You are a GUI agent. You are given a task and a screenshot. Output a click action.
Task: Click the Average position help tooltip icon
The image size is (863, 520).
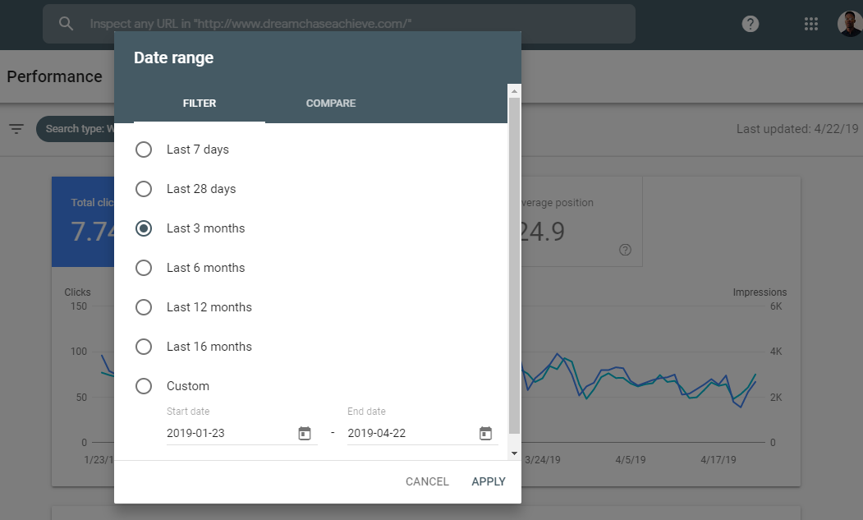(625, 250)
